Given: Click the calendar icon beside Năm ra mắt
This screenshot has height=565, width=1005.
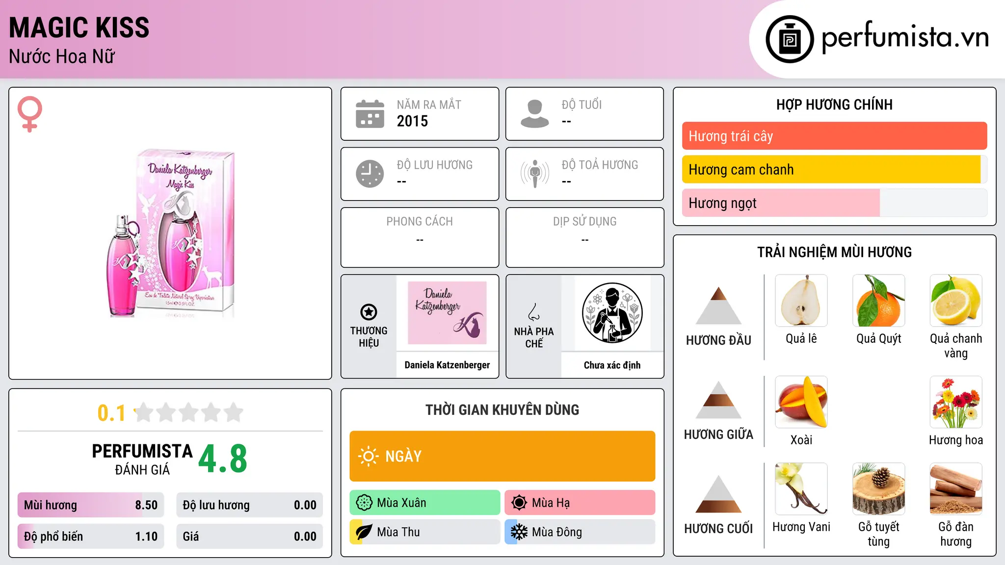Looking at the screenshot, I should (x=370, y=114).
